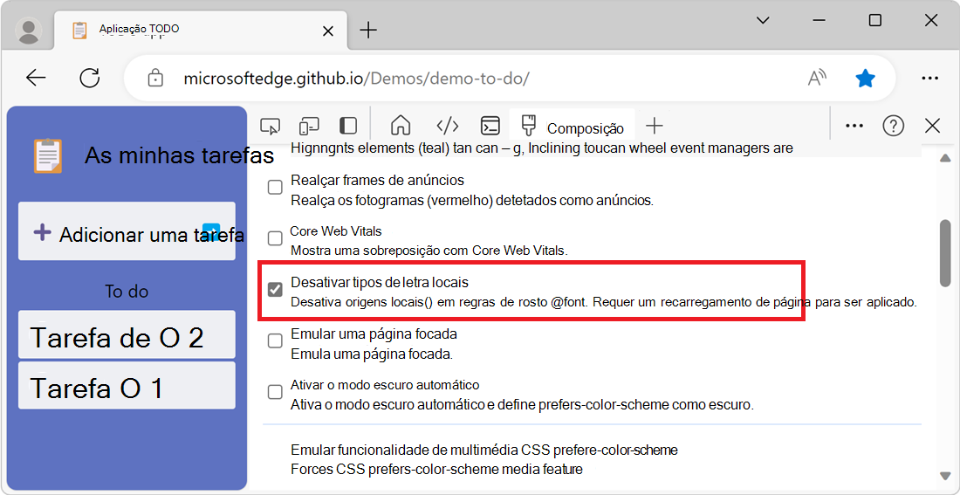Select the Composição tab

pos(572,127)
